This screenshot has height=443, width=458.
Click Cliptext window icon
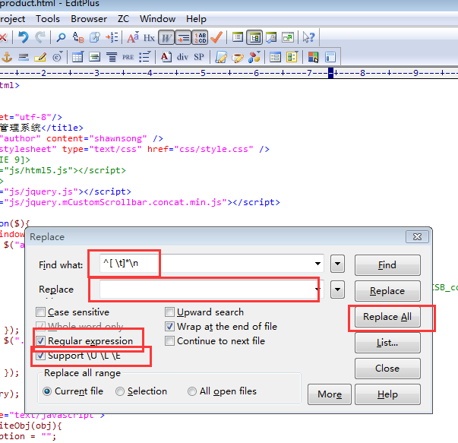[x=238, y=37]
